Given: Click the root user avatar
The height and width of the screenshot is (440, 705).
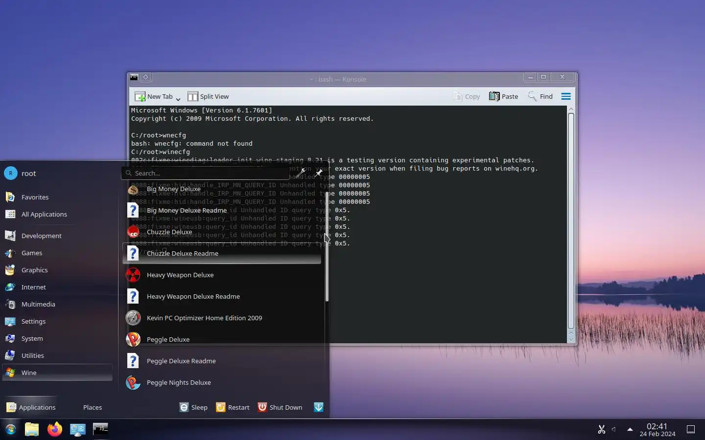Looking at the screenshot, I should [11, 173].
